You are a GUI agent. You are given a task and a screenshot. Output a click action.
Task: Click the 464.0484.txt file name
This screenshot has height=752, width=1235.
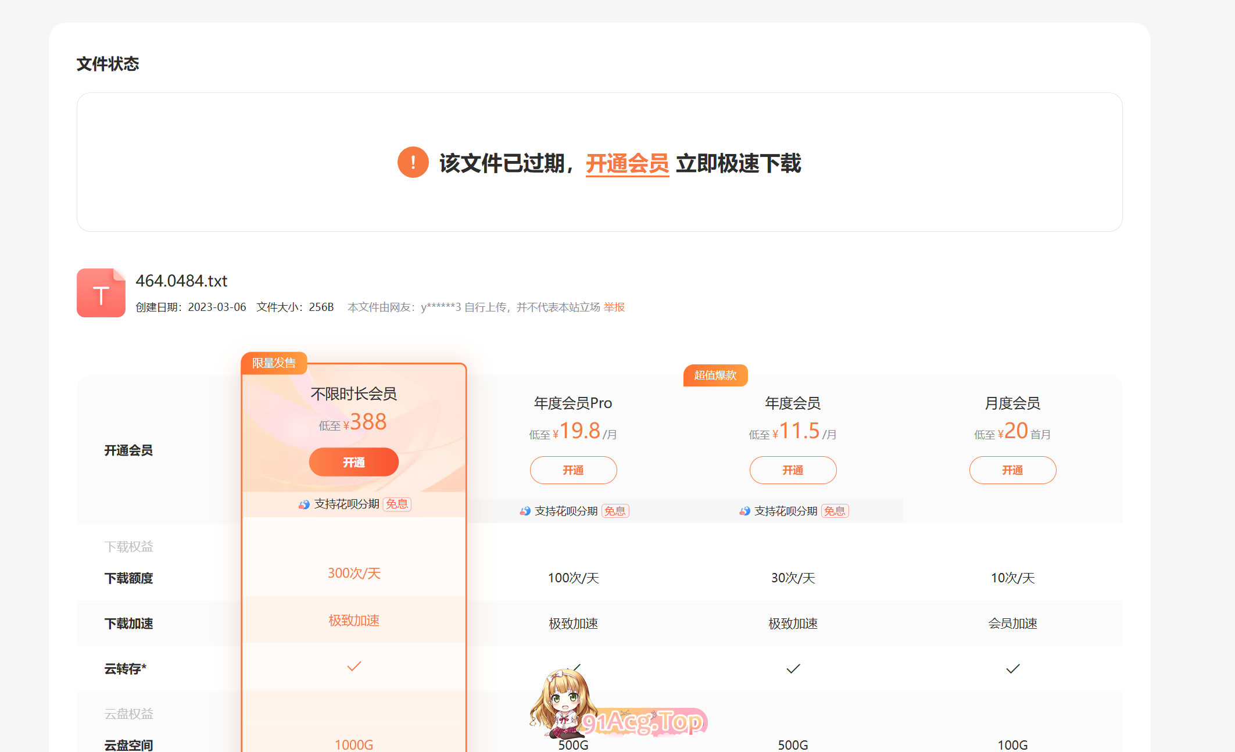[181, 281]
